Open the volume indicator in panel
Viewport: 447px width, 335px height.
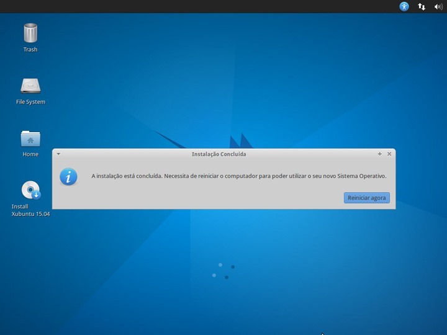click(438, 7)
